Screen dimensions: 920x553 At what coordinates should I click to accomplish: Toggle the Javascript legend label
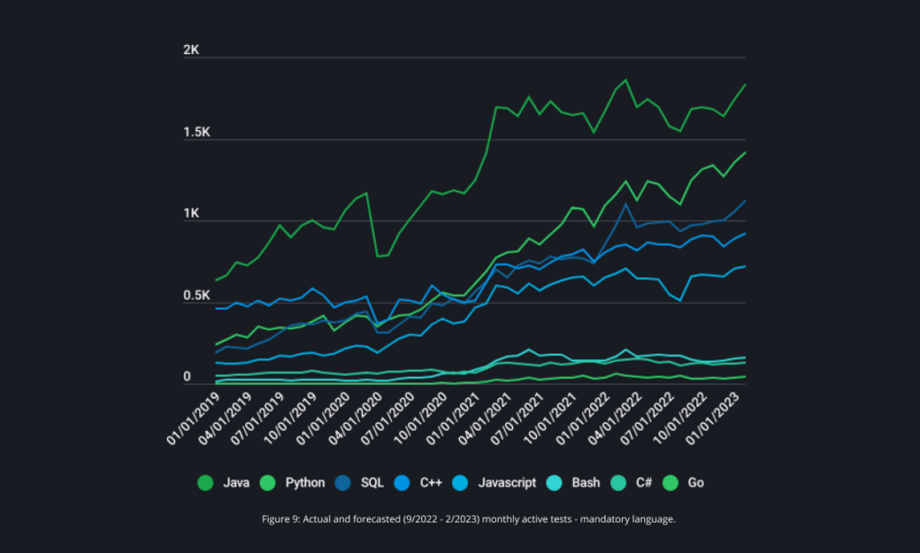pyautogui.click(x=508, y=483)
